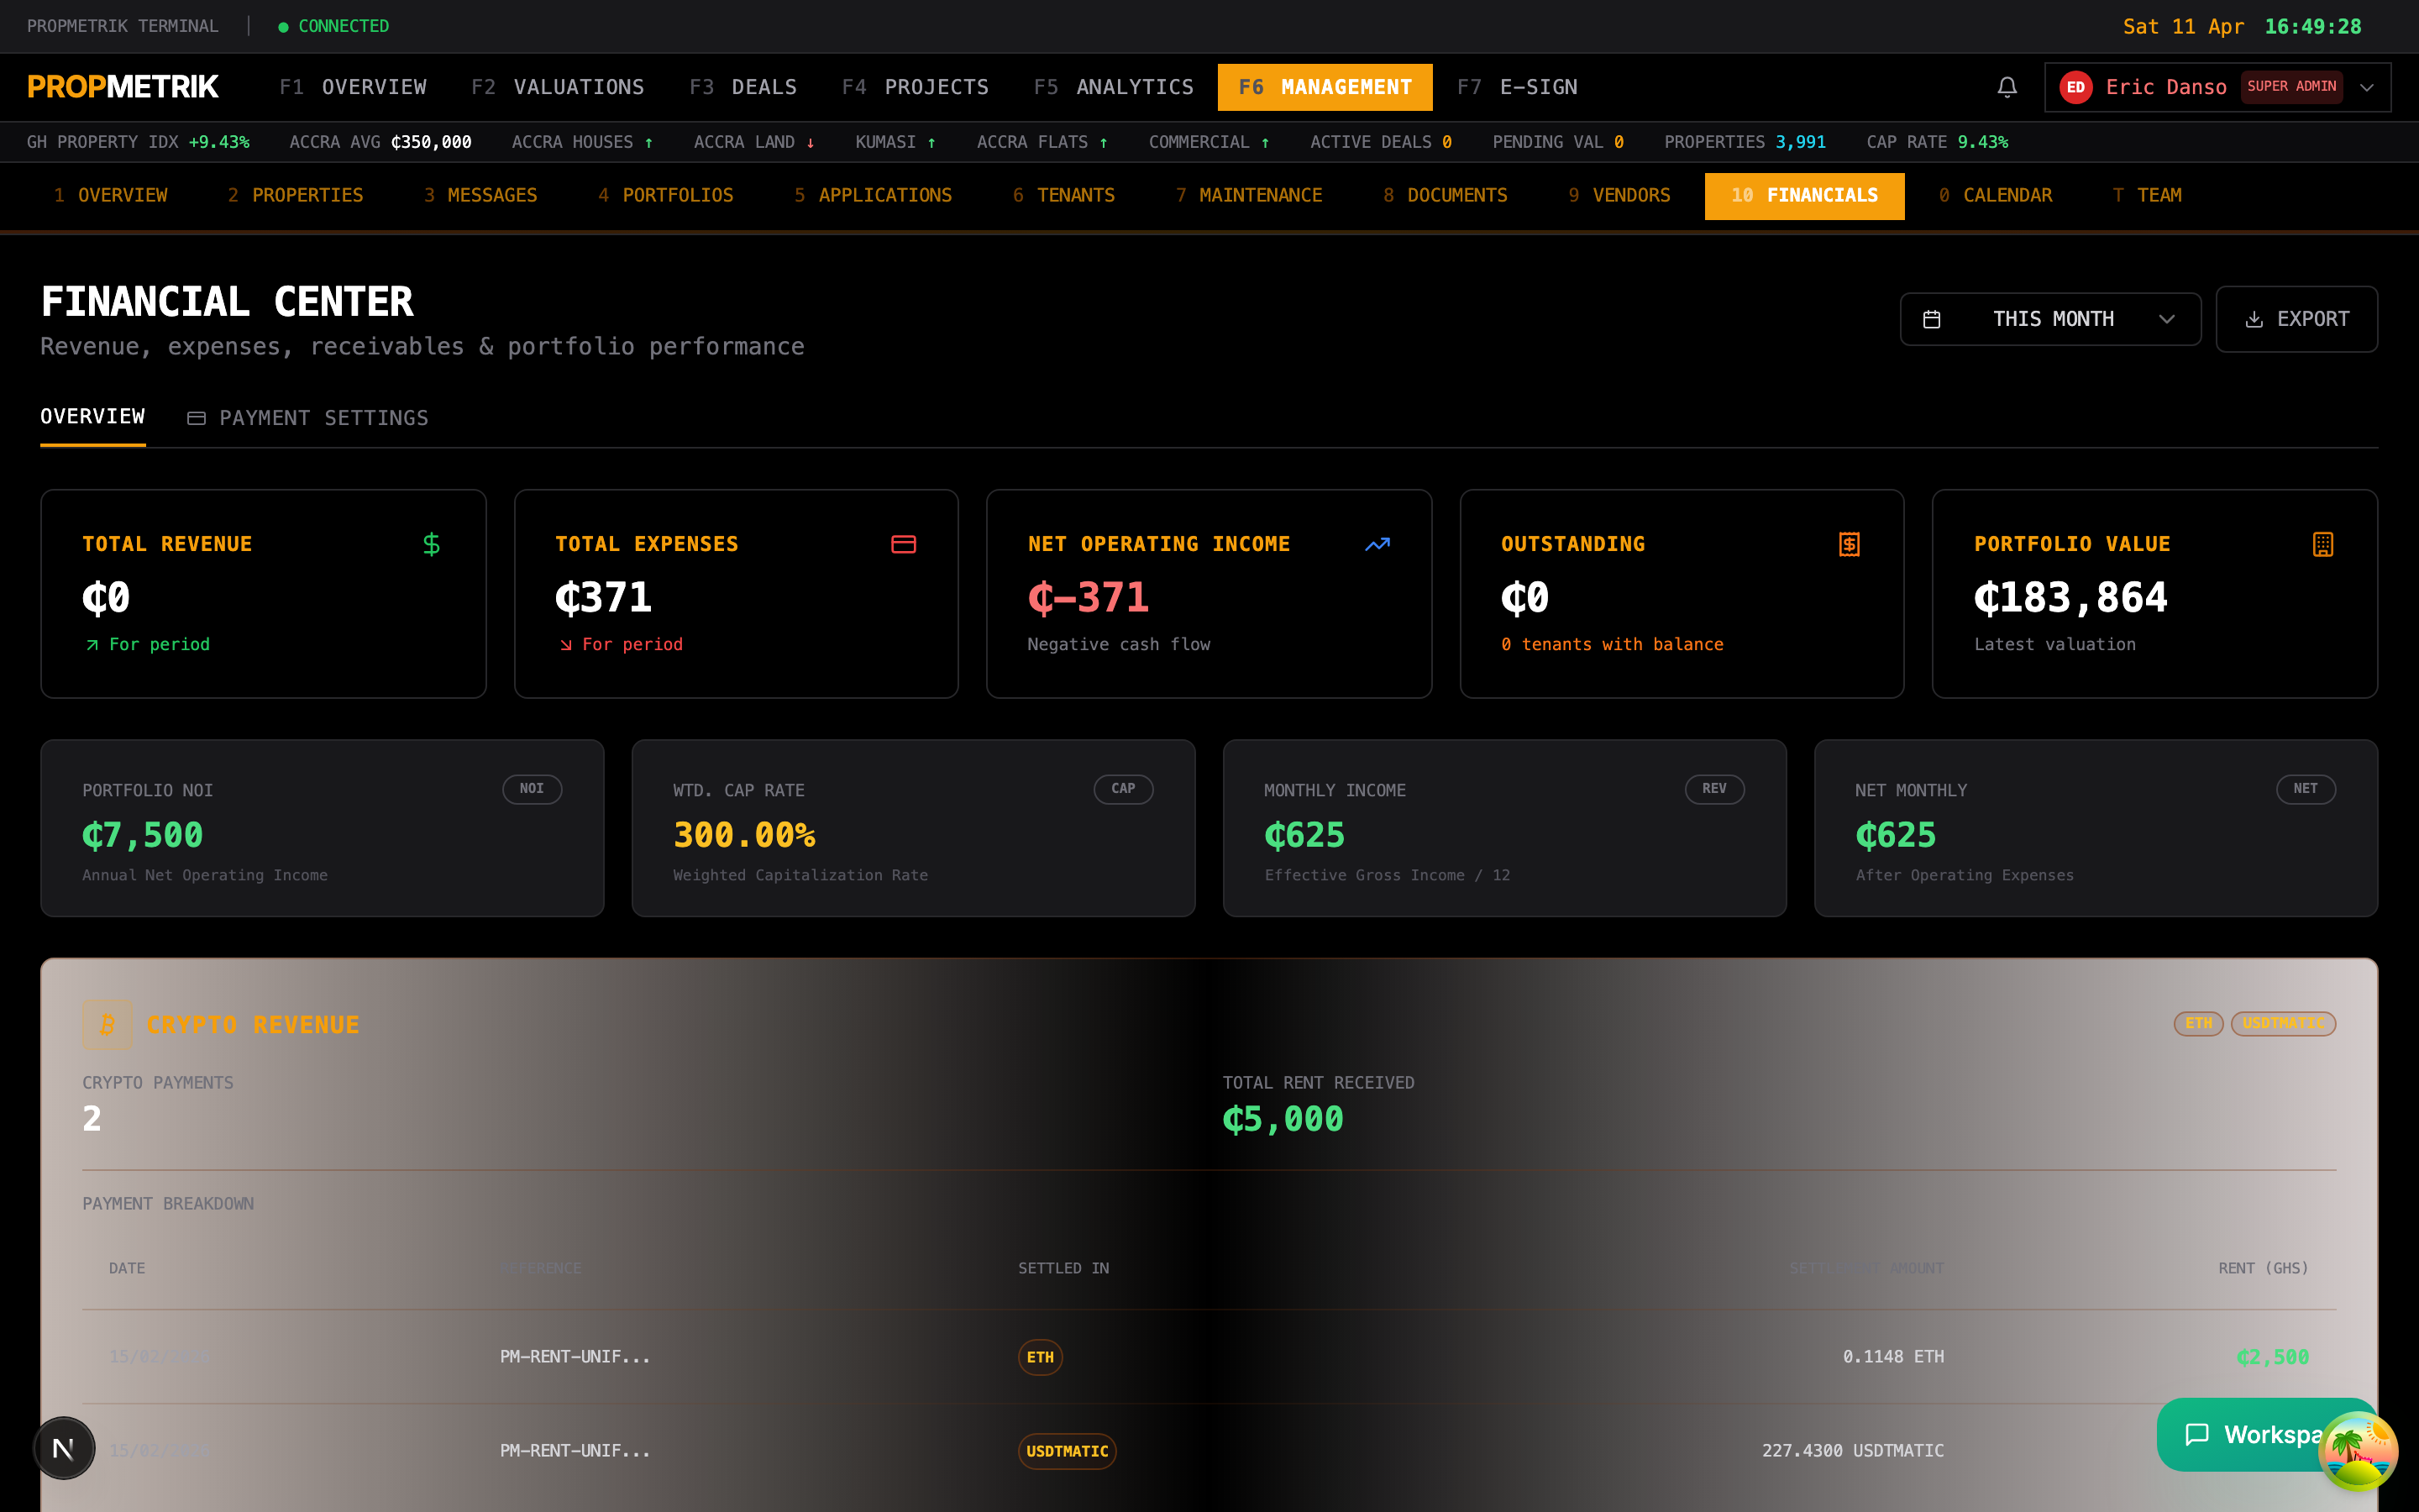Click the card icon in Total Expenses
The height and width of the screenshot is (1512, 2419).
tap(904, 544)
